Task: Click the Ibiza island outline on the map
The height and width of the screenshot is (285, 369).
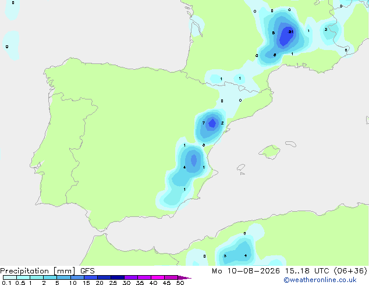Action: [x=241, y=168]
